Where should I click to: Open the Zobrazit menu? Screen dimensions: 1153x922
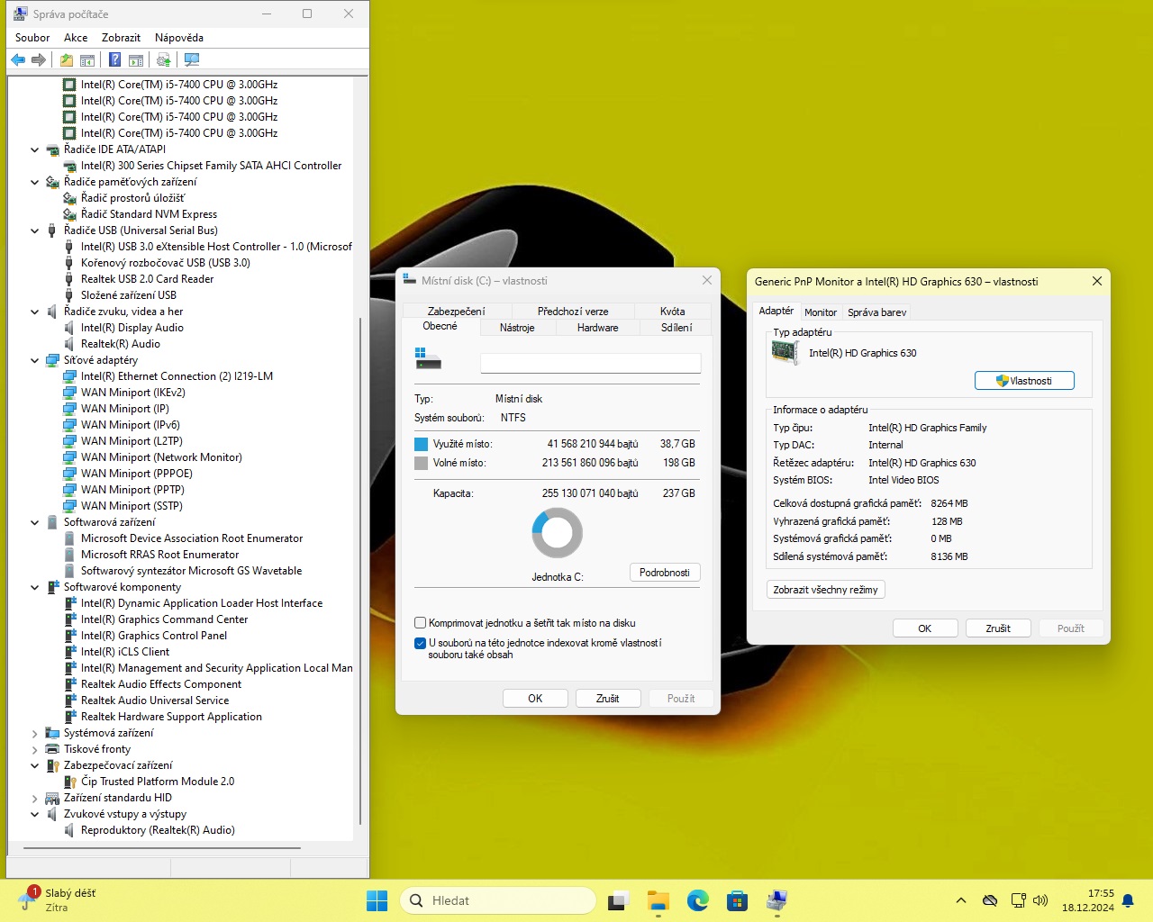[x=121, y=38]
